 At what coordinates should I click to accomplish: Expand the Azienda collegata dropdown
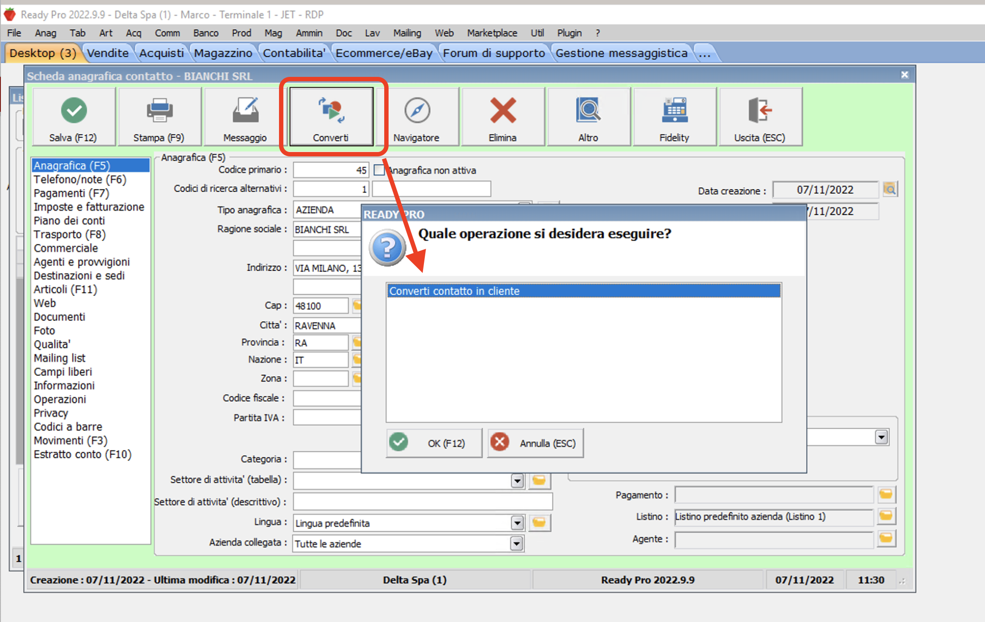pos(517,543)
